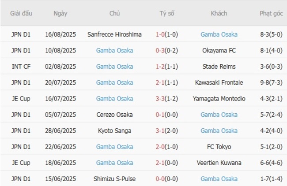
Task: Open Yamagata Montedio team name
Action: [219, 99]
